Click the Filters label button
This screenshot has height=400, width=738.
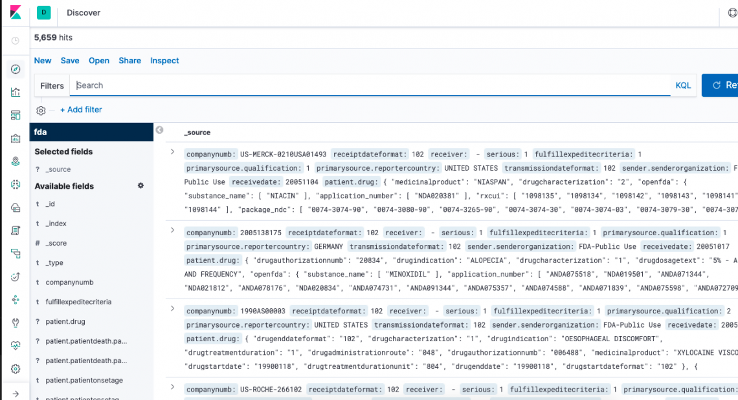pos(52,86)
